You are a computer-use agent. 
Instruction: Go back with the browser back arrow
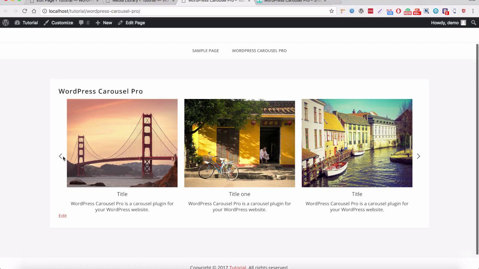click(6, 11)
